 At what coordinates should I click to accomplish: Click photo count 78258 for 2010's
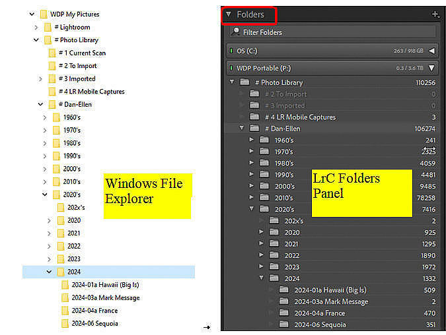pos(426,198)
